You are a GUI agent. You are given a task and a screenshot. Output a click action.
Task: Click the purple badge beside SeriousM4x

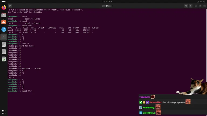147,102
